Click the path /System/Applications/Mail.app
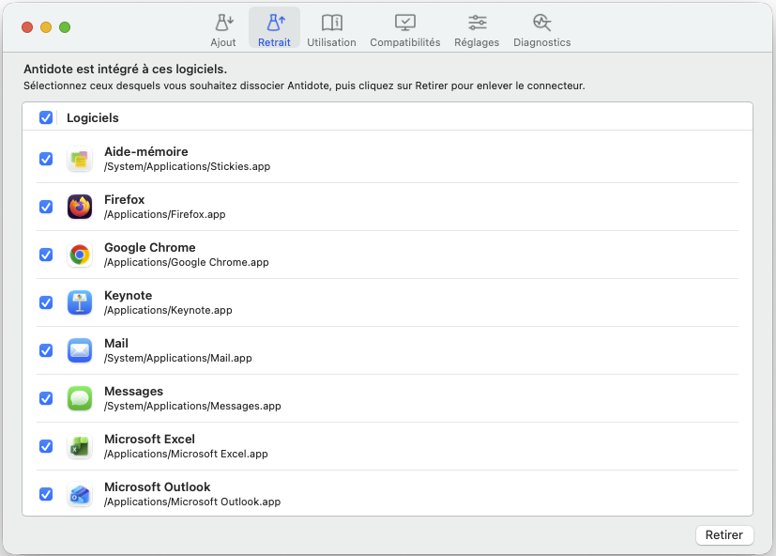This screenshot has height=556, width=776. click(178, 358)
